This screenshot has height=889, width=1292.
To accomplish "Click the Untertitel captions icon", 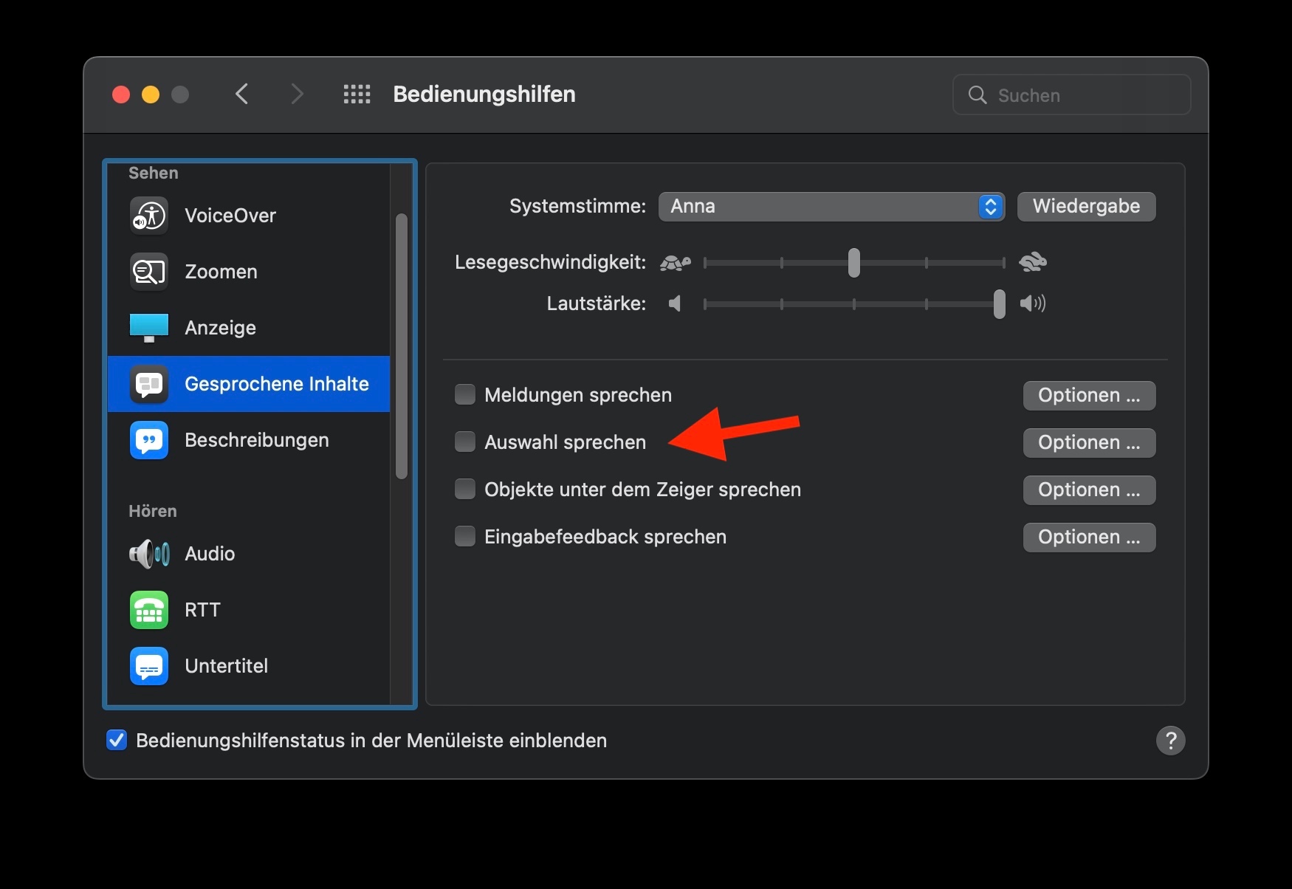I will [149, 666].
